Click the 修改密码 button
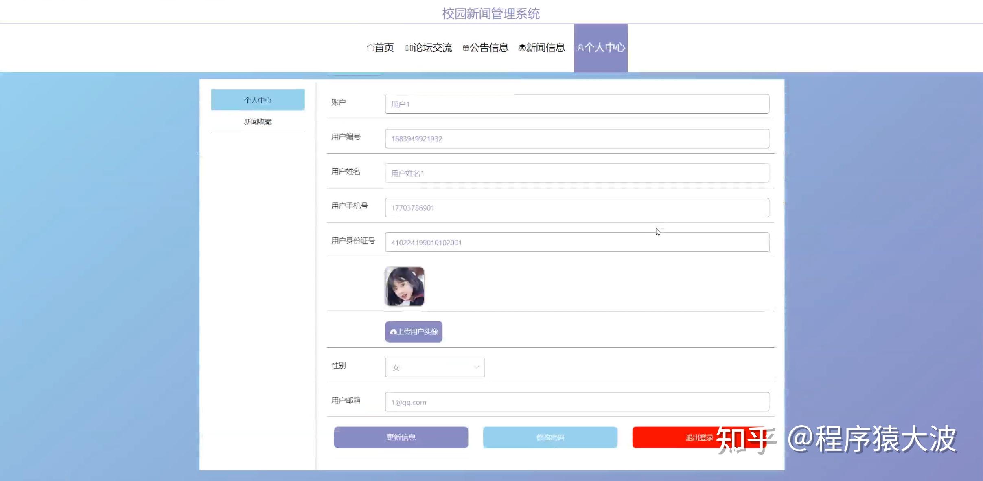 point(550,437)
